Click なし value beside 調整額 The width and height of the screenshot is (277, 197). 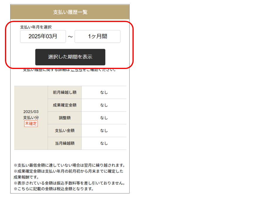pyautogui.click(x=104, y=118)
